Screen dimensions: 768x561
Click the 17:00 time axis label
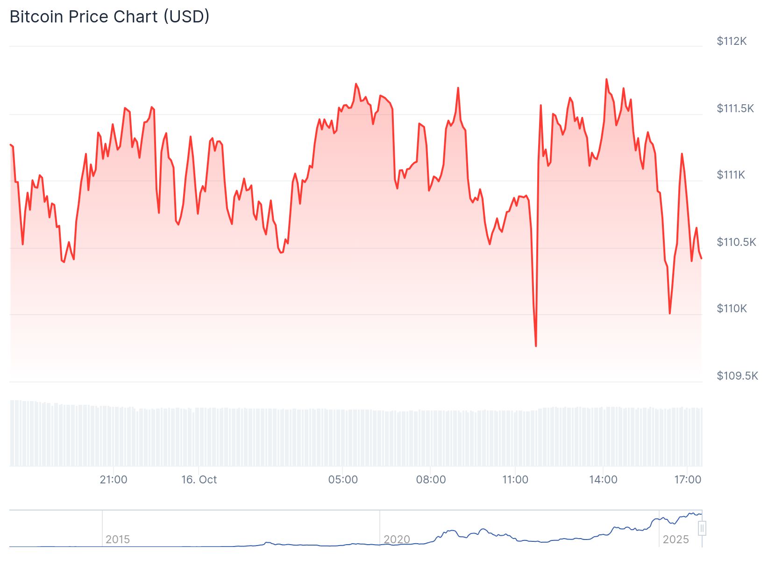pyautogui.click(x=688, y=480)
